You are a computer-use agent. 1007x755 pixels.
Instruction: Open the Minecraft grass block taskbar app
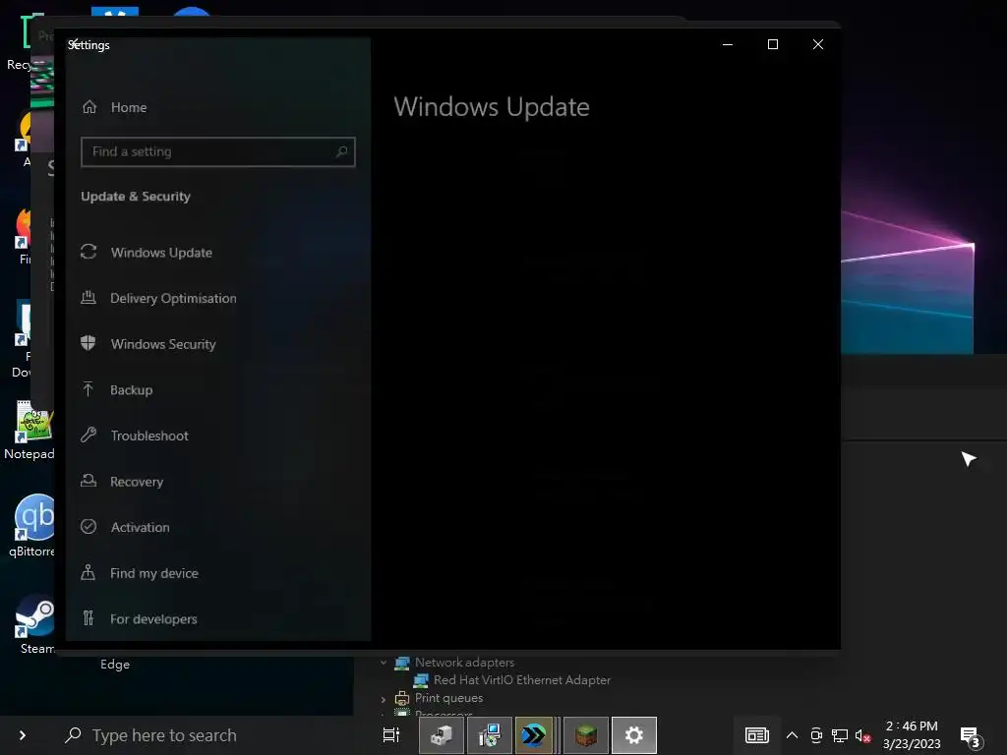pyautogui.click(x=586, y=735)
